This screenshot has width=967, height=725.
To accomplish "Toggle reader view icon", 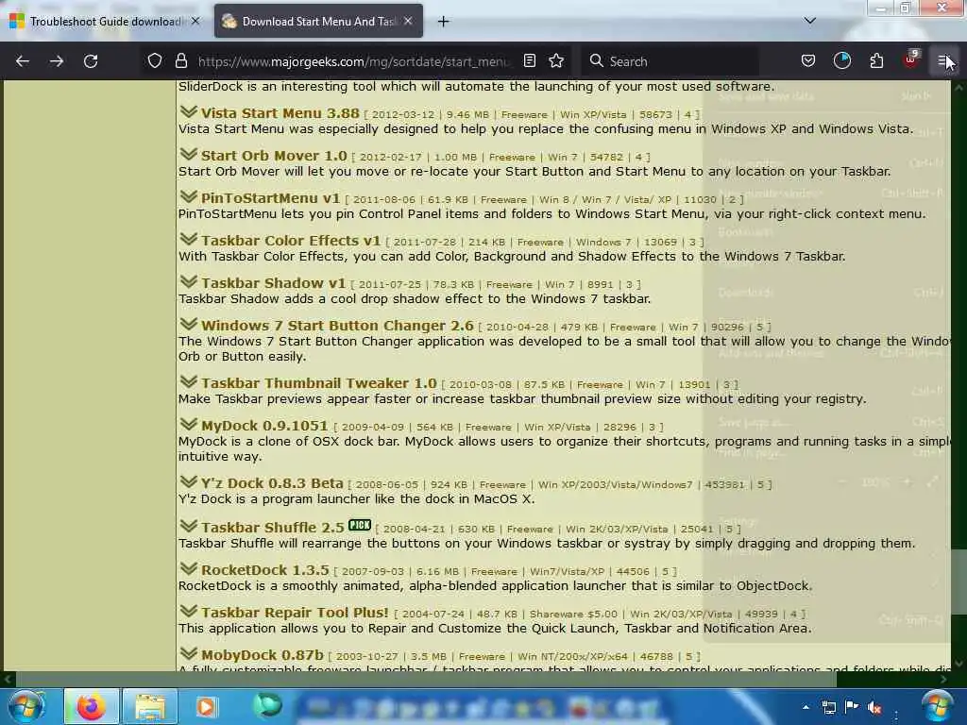I will (529, 61).
